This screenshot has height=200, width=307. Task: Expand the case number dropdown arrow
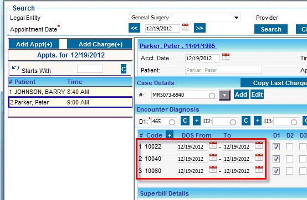point(224,95)
